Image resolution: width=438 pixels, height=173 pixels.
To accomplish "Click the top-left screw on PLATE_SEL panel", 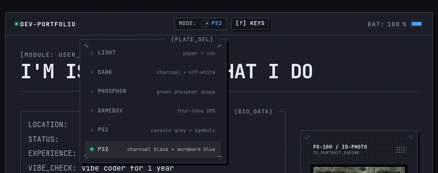I will pyautogui.click(x=86, y=46).
